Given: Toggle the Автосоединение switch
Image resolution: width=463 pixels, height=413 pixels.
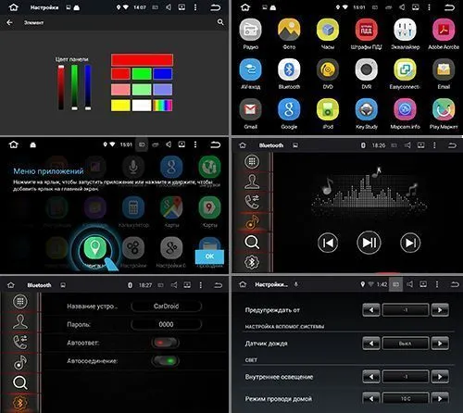Looking at the screenshot, I should point(166,360).
